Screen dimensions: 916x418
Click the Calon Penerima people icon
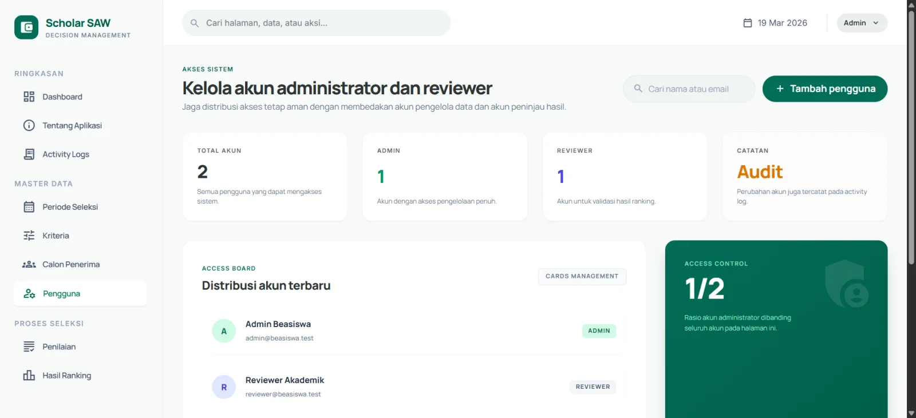coord(29,264)
